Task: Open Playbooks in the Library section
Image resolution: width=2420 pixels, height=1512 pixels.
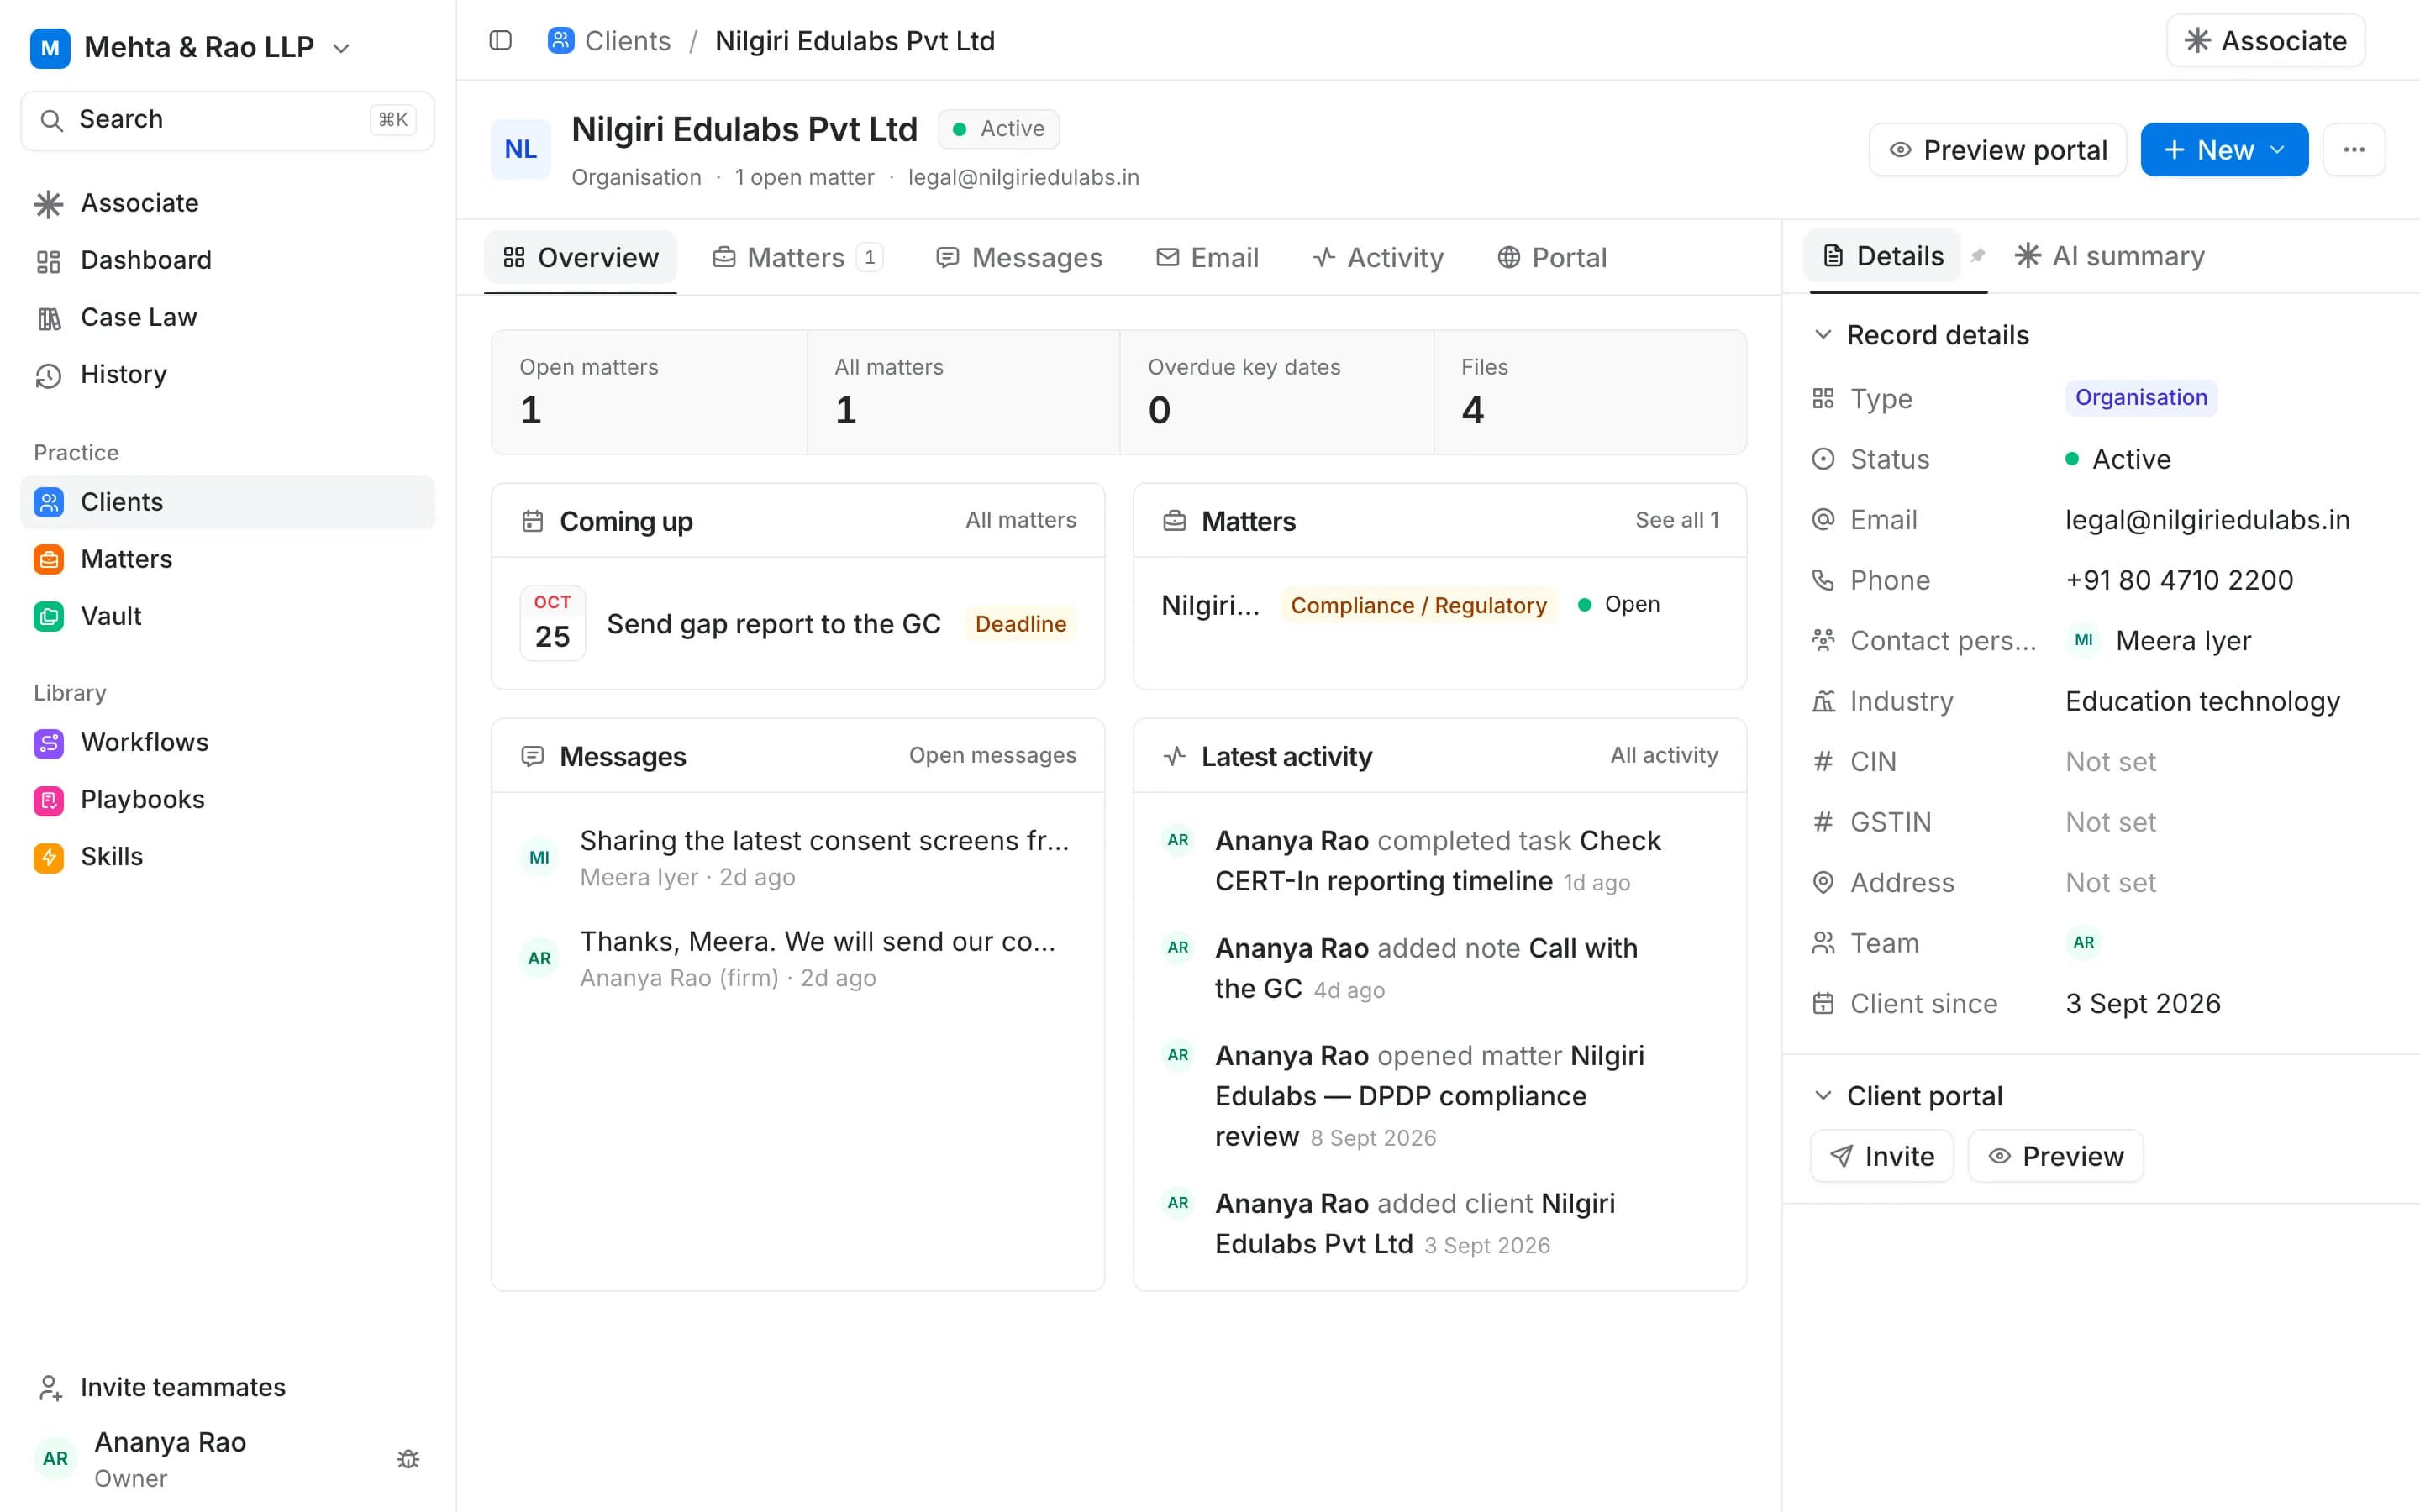Action: (228, 799)
